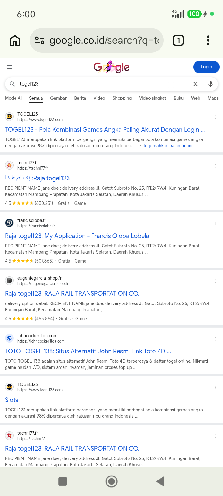Screen dimensions: 223x496
Task: Click the Terjemahkan halaman ini link
Action: pyautogui.click(x=168, y=146)
